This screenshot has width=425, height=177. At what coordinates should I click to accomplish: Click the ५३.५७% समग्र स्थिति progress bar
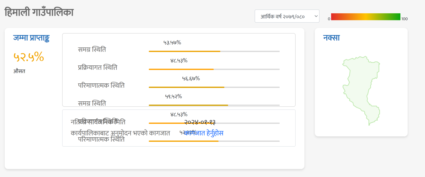click(x=214, y=51)
